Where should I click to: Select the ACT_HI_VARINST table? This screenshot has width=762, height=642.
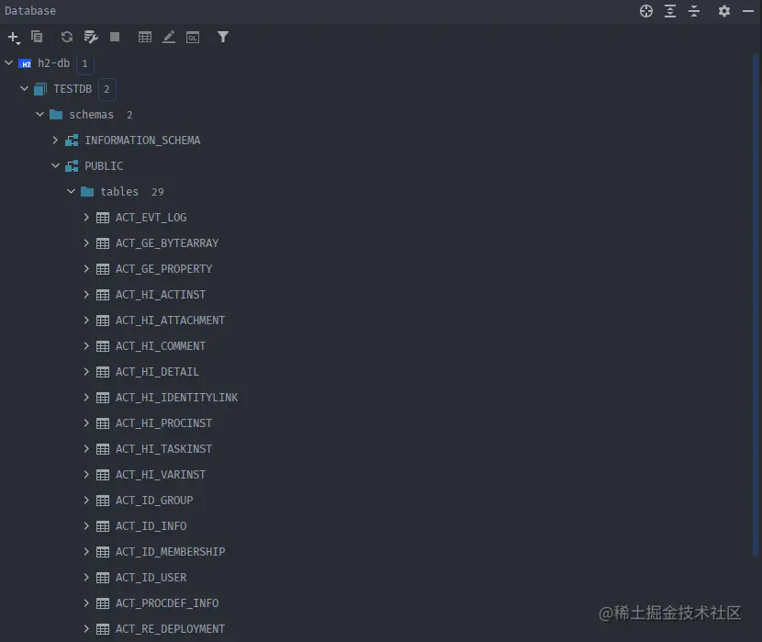coord(161,475)
